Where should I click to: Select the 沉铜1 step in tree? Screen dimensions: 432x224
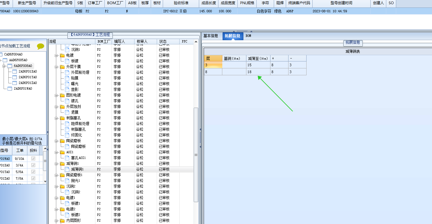click(76, 49)
